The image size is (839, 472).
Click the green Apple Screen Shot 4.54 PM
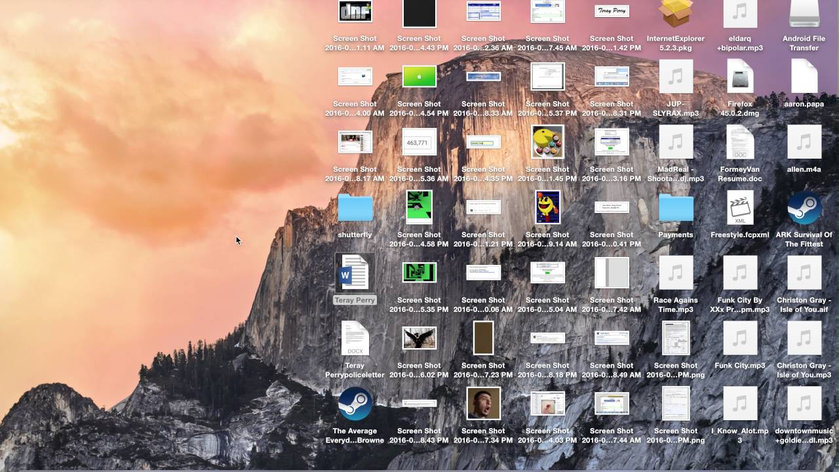[x=419, y=76]
